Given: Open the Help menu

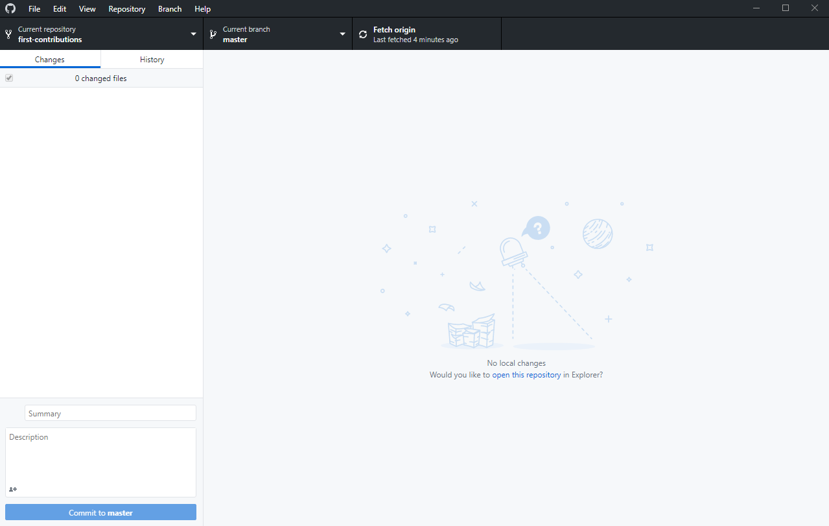Looking at the screenshot, I should (202, 8).
